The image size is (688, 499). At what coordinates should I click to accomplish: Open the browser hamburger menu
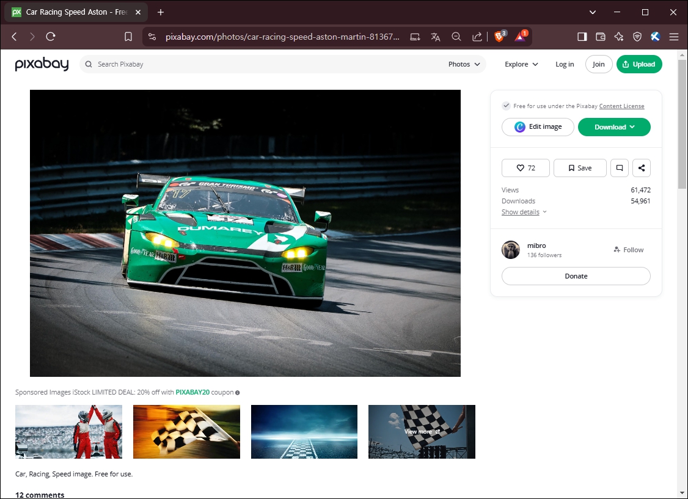674,37
